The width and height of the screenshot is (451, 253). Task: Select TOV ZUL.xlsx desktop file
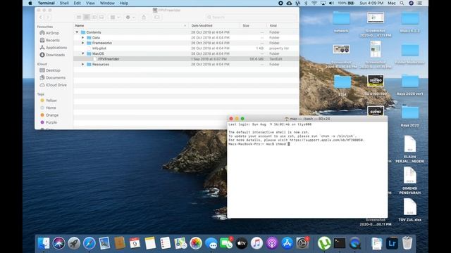point(410,210)
